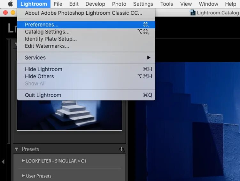The width and height of the screenshot is (240, 181).
Task: Open the Help menu
Action: (x=230, y=4)
